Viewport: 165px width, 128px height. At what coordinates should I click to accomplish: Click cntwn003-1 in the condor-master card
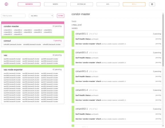pyautogui.click(x=38, y=32)
